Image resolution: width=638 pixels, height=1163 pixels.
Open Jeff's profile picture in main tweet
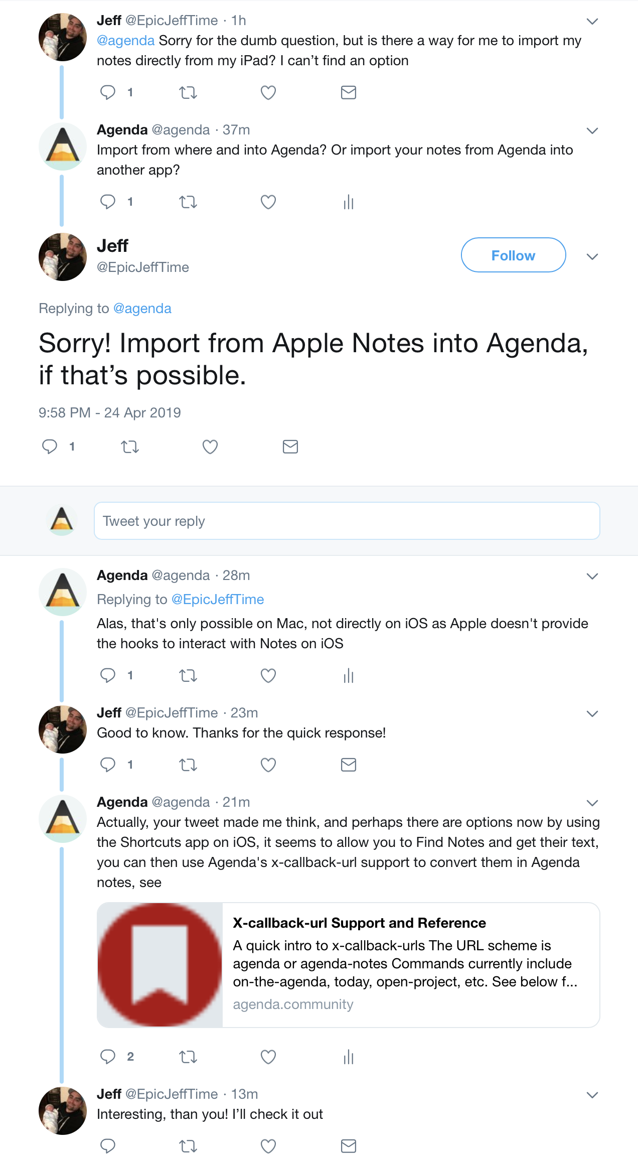coord(63,256)
